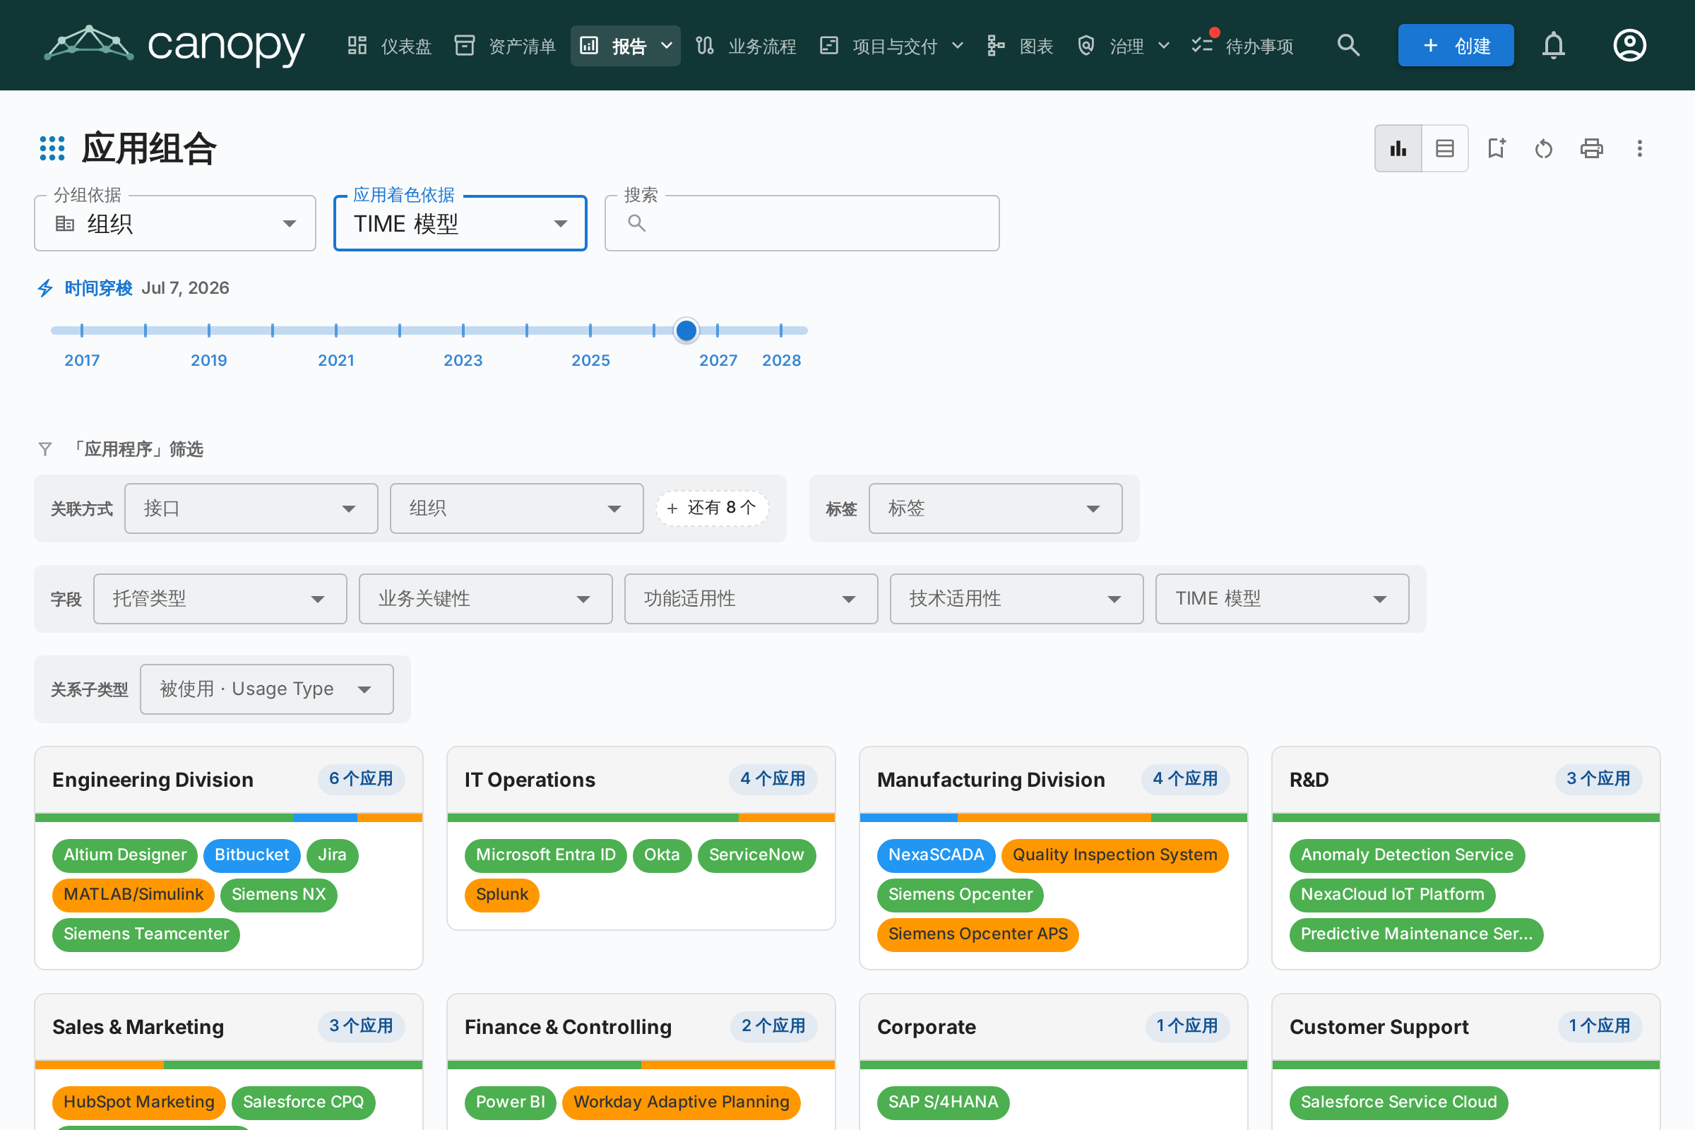Open the Bitbucket application chip

point(251,855)
